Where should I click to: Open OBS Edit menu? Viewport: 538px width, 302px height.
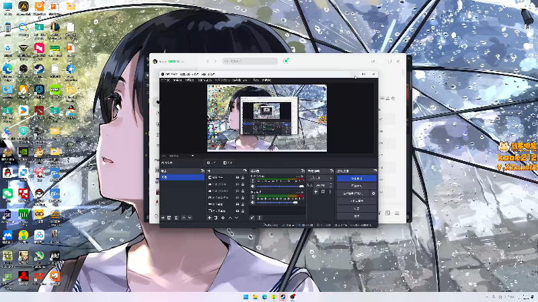pyautogui.click(x=177, y=80)
